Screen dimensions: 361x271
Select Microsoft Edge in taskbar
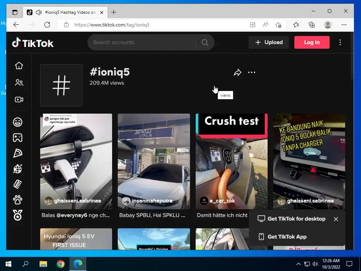click(x=78, y=264)
